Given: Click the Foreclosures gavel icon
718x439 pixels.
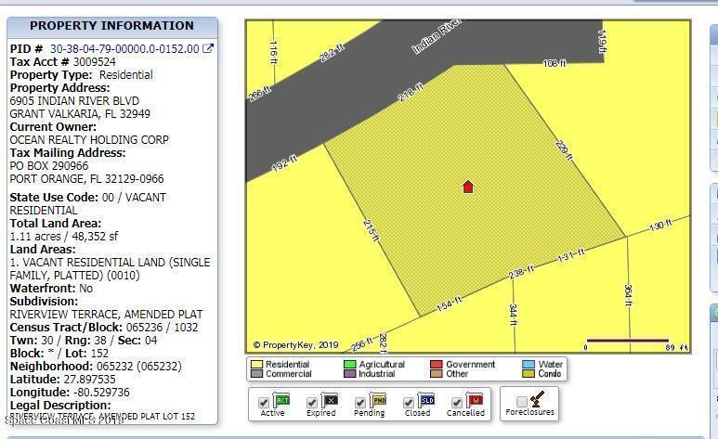Looking at the screenshot, I should click(537, 398).
